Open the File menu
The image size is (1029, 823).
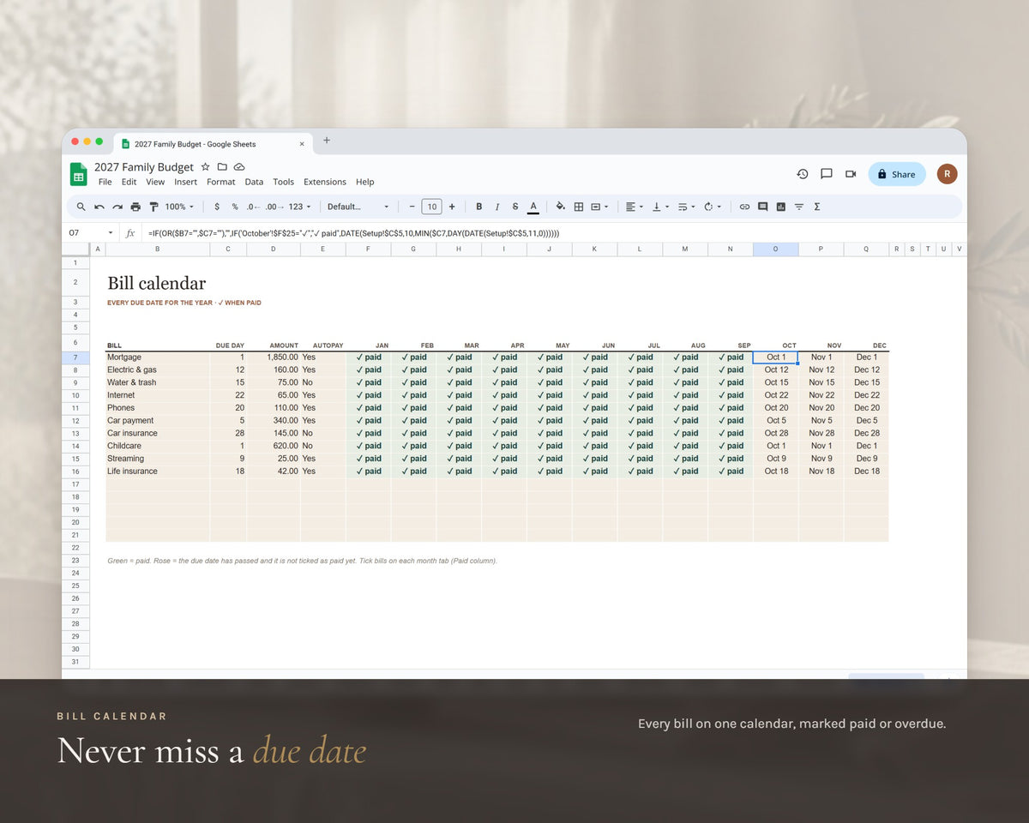point(105,182)
